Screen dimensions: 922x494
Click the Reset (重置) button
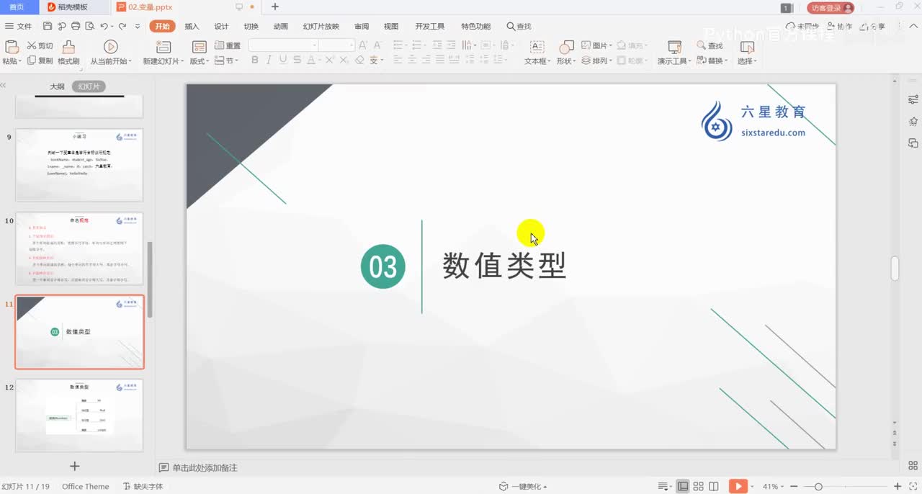[x=227, y=45]
